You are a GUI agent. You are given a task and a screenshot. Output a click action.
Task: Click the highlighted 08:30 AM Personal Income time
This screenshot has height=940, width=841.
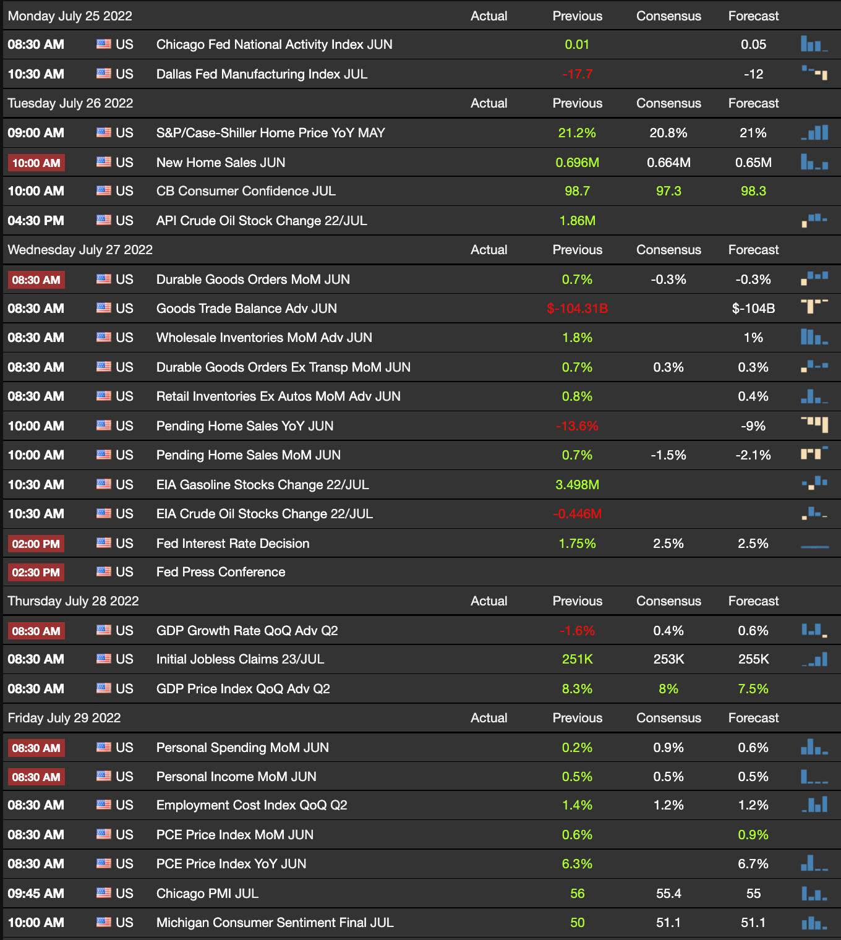click(36, 777)
